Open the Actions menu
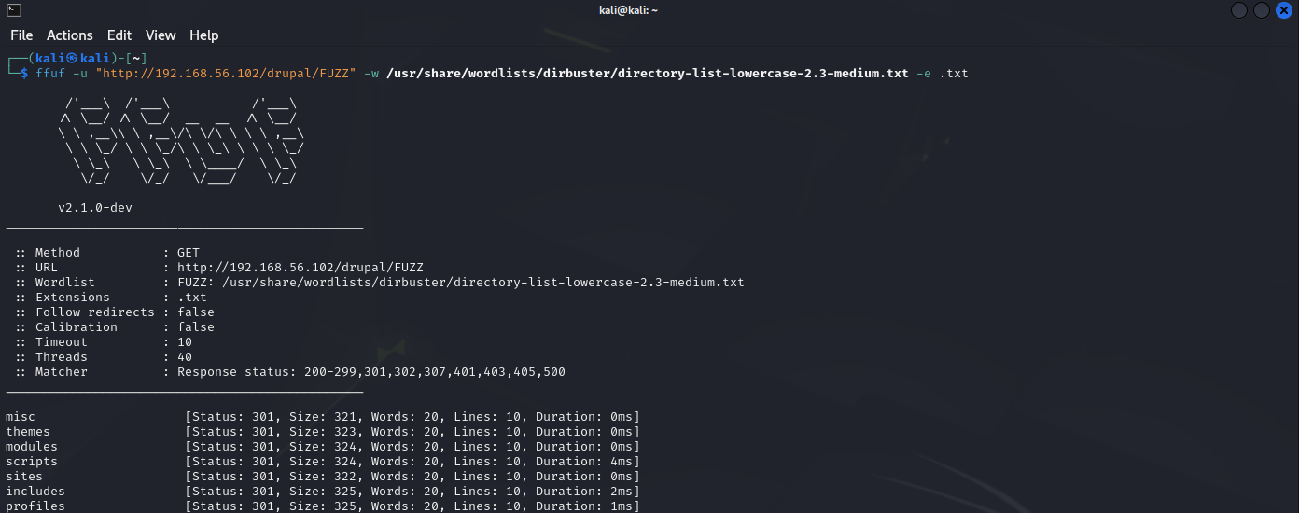The image size is (1299, 513). point(70,35)
